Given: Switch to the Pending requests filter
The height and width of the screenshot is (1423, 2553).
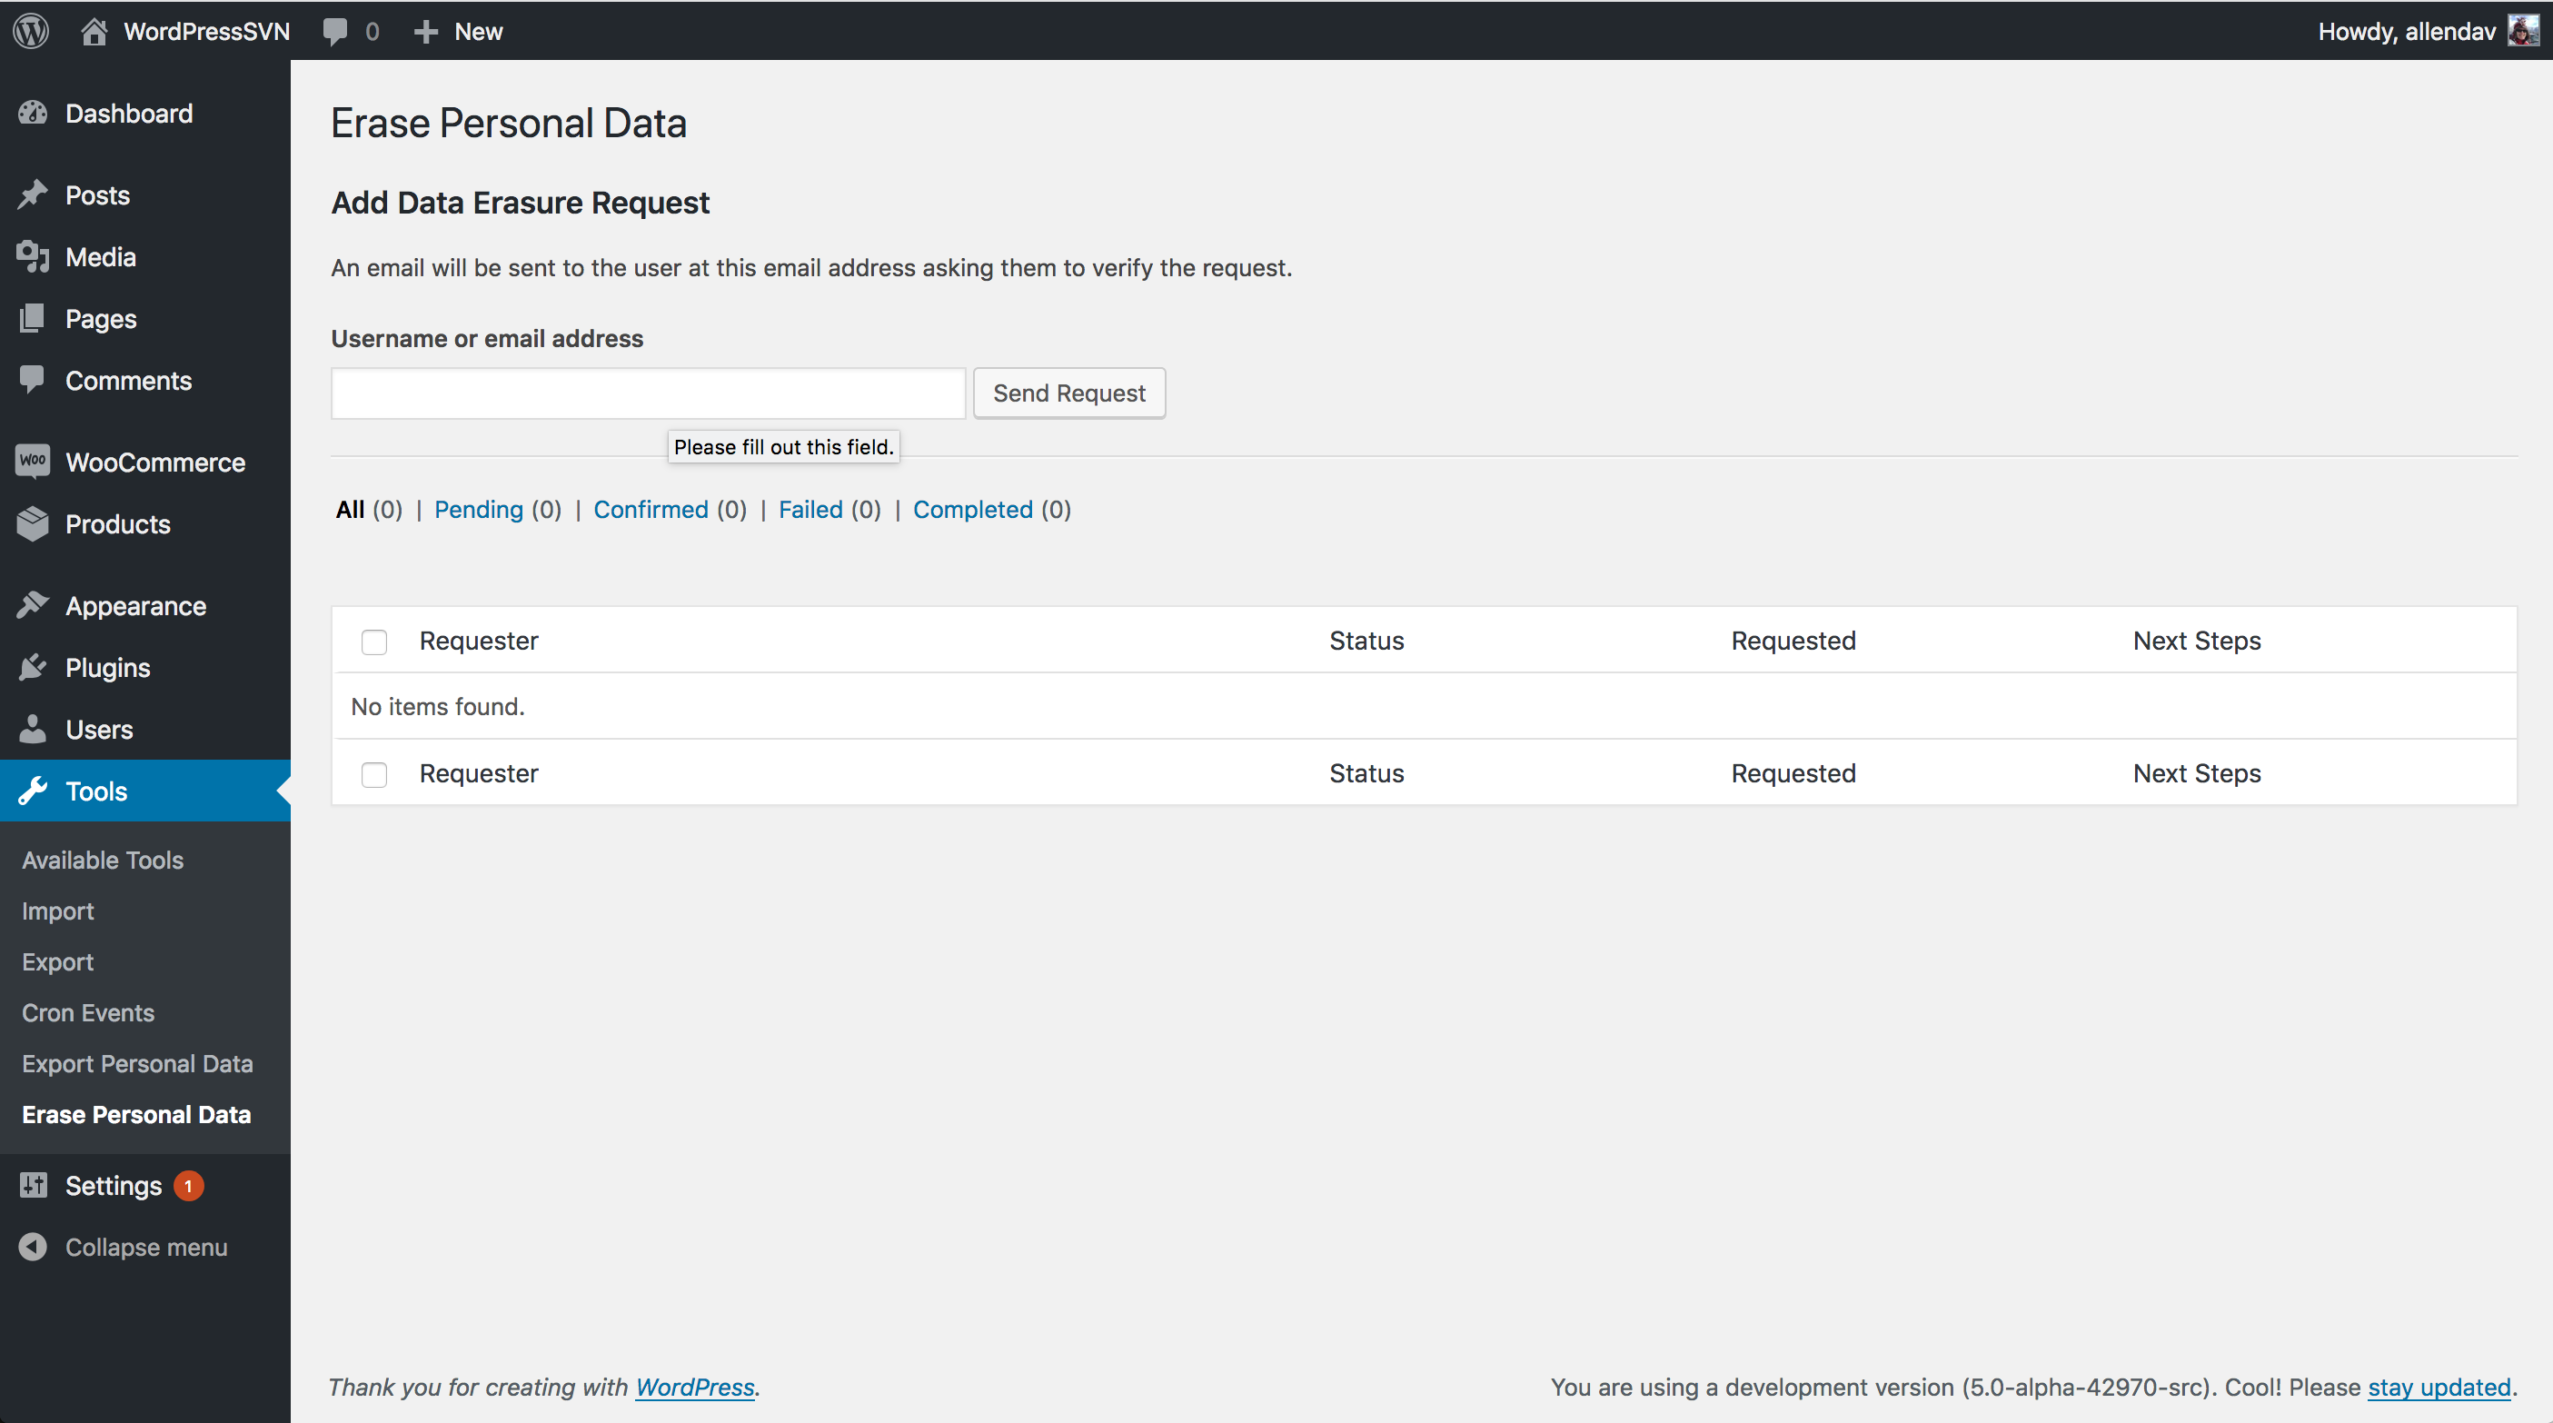Looking at the screenshot, I should [480, 510].
